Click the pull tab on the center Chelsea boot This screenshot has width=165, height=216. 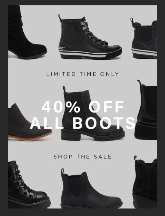click(x=64, y=90)
